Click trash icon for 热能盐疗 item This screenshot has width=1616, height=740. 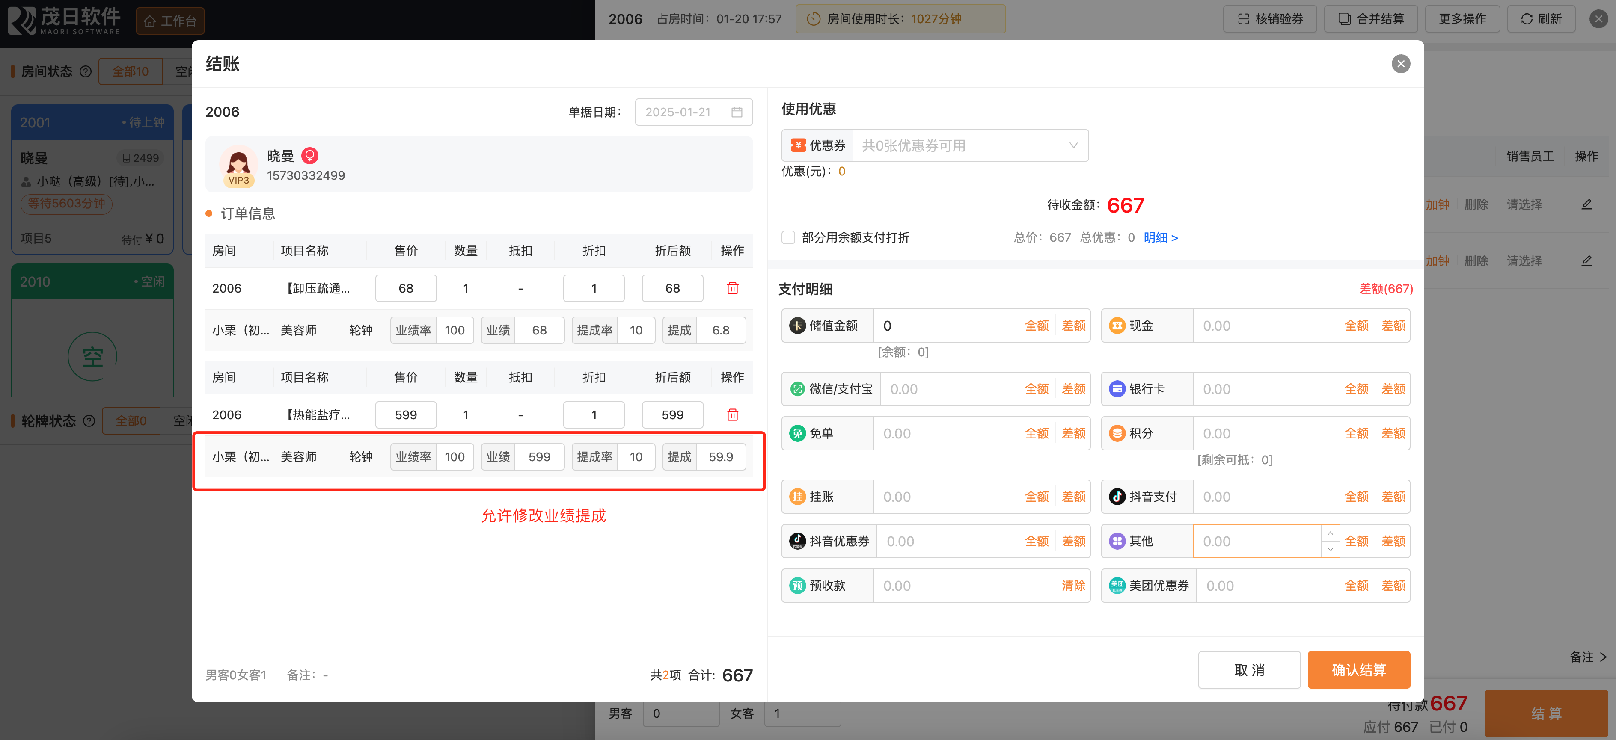pyautogui.click(x=732, y=414)
